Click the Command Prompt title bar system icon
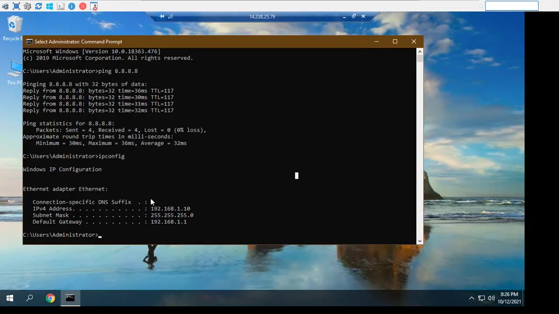Image resolution: width=559 pixels, height=314 pixels. pos(29,42)
